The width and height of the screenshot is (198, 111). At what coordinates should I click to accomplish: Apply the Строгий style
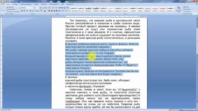133,9
